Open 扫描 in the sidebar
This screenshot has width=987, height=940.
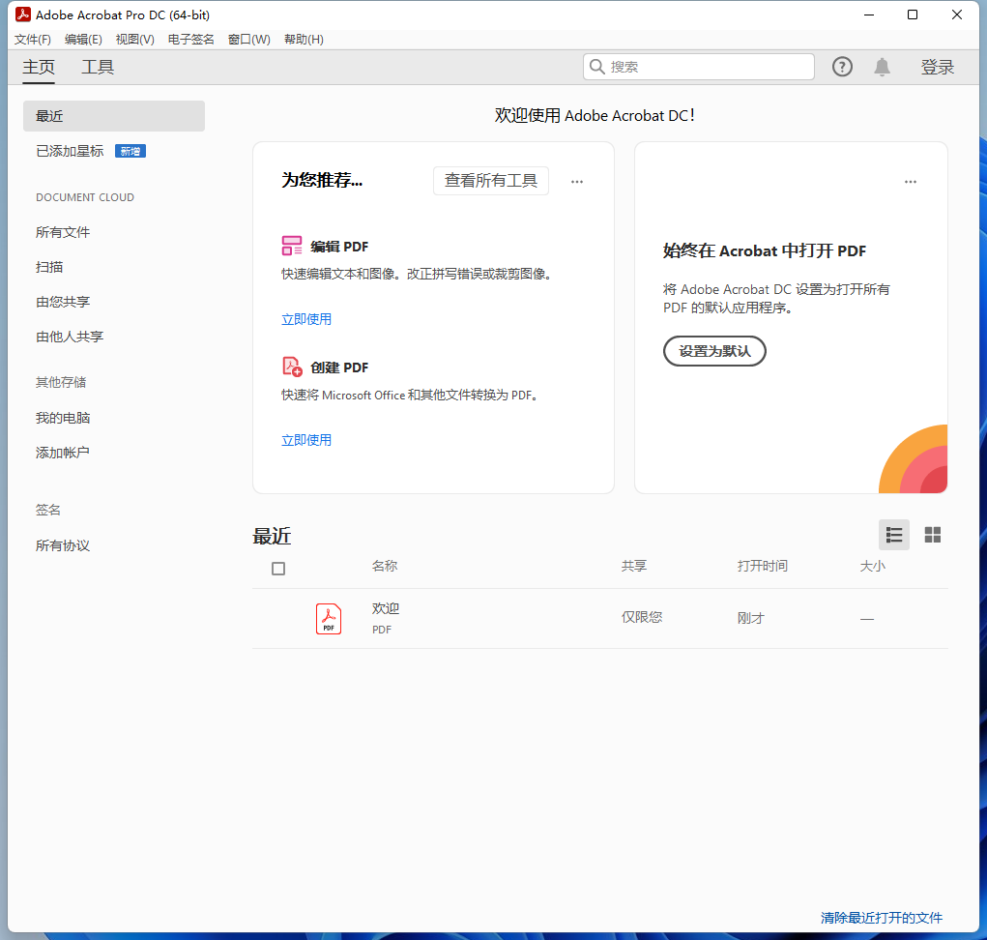49,267
